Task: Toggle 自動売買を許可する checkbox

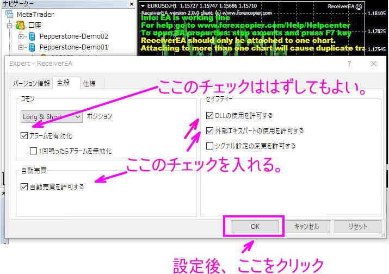Action: tap(24, 186)
